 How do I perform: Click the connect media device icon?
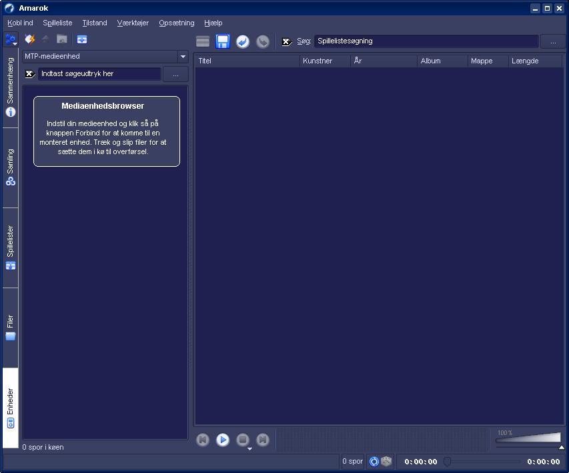coord(30,39)
